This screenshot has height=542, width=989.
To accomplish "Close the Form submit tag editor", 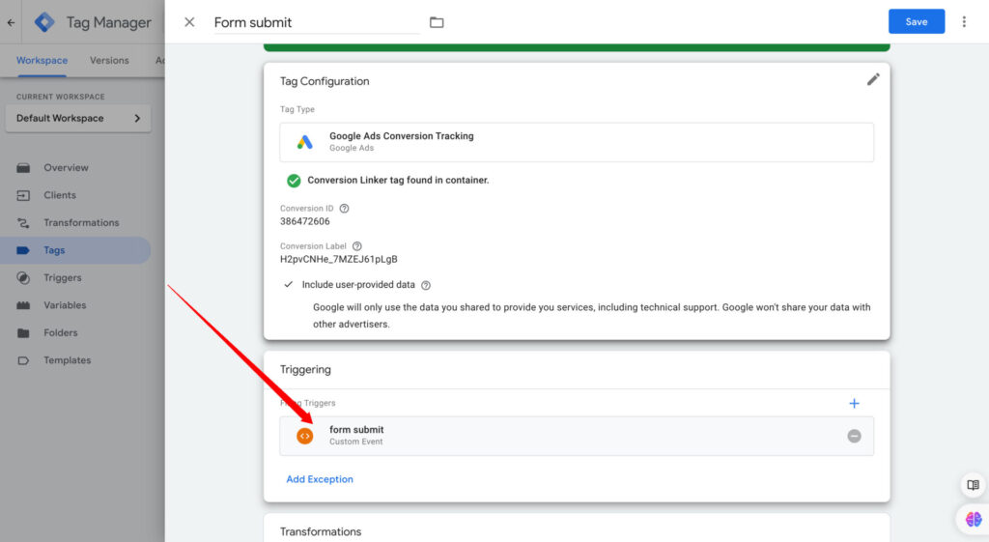I will pos(189,22).
